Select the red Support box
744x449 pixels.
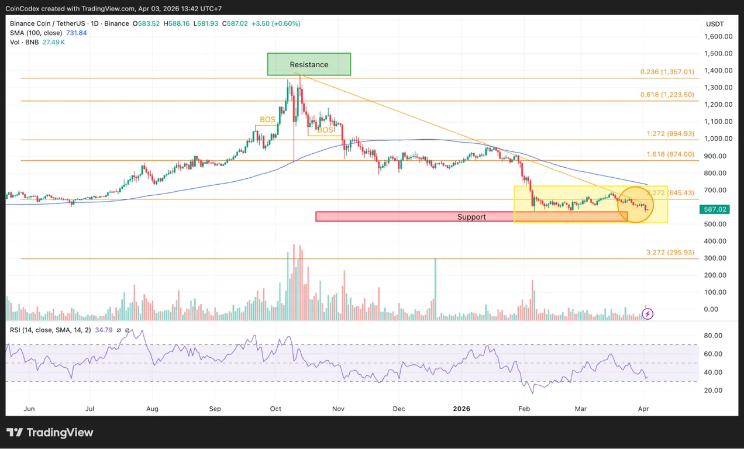click(x=471, y=217)
